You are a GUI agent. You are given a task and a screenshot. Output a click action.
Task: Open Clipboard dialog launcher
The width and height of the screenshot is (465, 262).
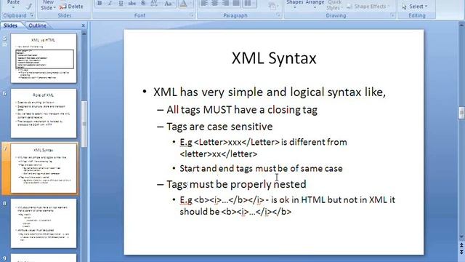pos(31,15)
